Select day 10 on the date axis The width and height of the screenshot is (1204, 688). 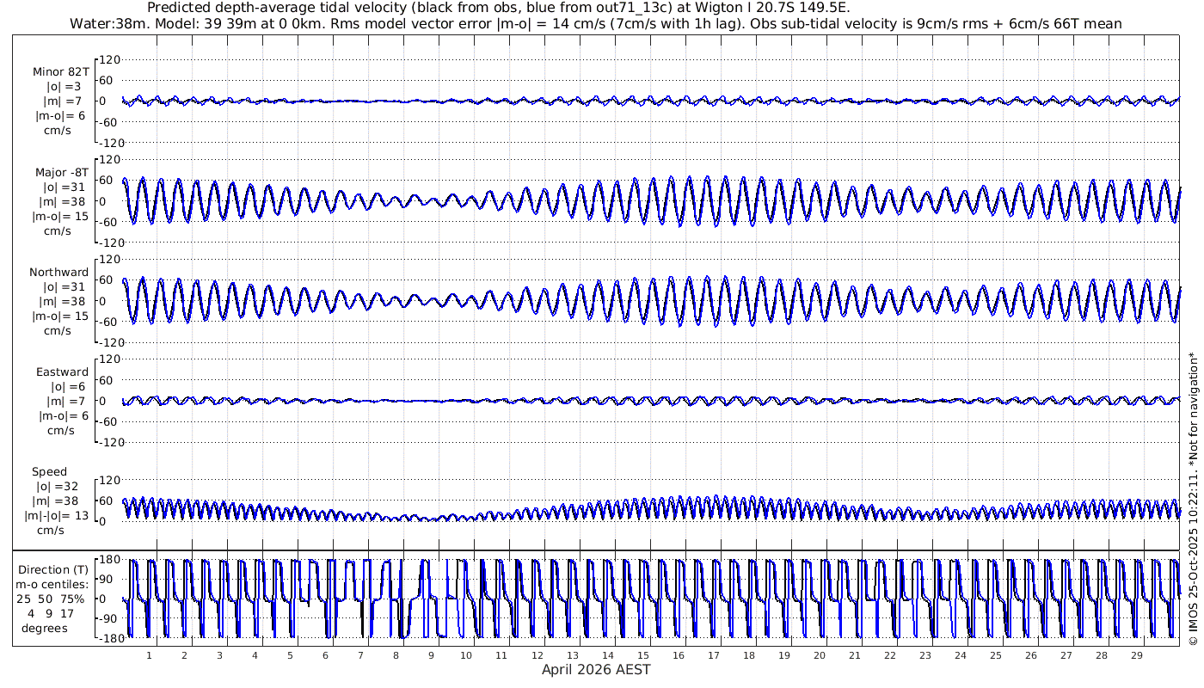click(x=465, y=655)
